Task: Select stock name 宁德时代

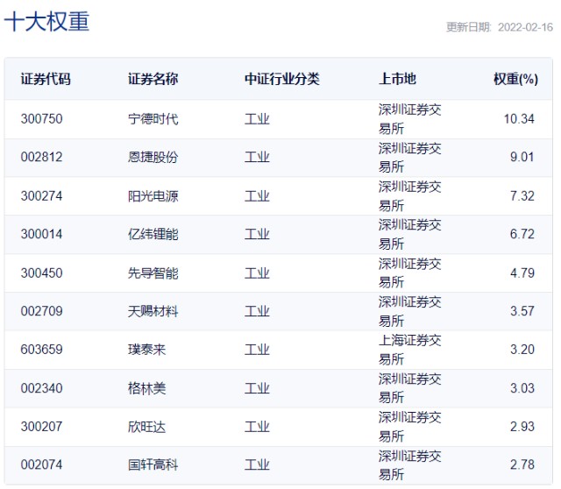Action: (153, 119)
